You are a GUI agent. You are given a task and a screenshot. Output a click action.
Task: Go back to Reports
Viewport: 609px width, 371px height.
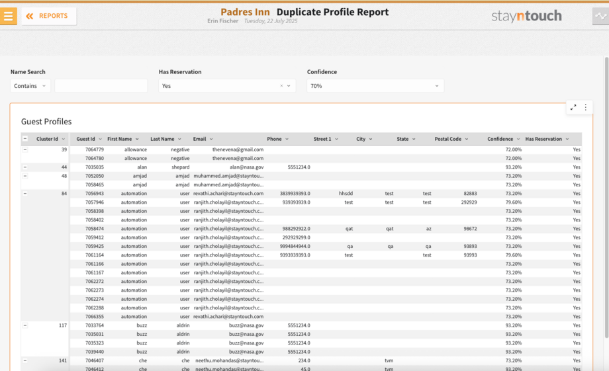tap(48, 16)
